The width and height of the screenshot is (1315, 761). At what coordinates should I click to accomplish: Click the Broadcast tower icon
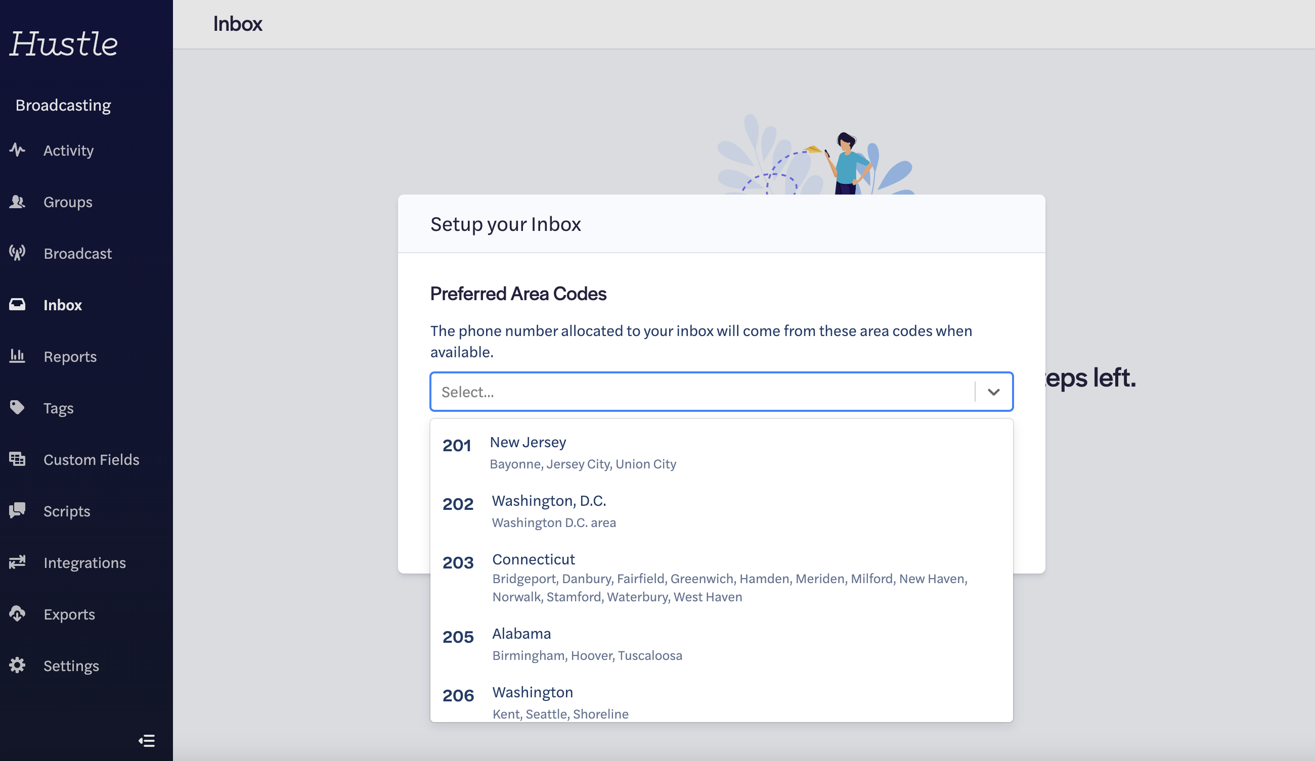point(17,253)
